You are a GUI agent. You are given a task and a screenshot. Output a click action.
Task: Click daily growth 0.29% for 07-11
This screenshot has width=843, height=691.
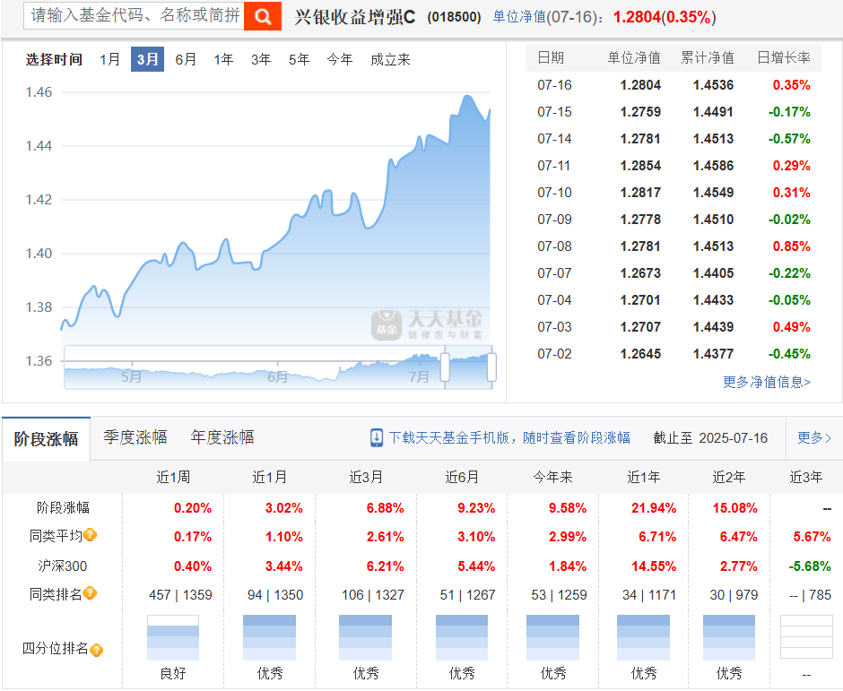pos(791,166)
